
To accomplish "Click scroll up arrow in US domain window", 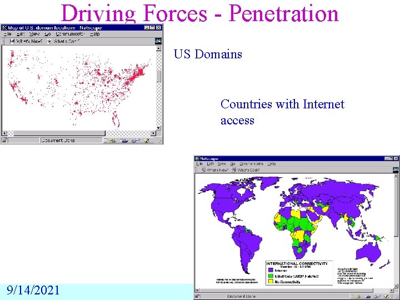I will coord(159,48).
